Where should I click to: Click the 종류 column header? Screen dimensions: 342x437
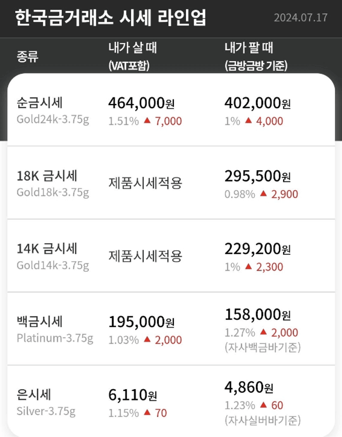click(28, 56)
